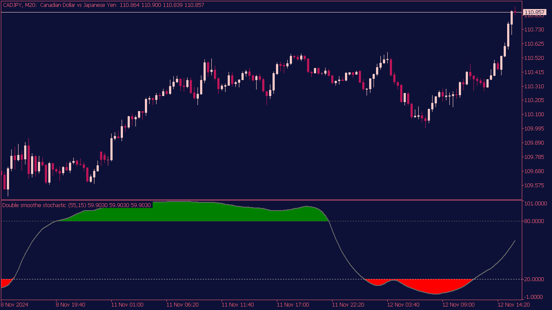552x310 pixels.
Task: Click the 8 Nov 19:40 time label
Action: [71, 304]
